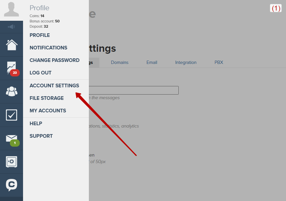This screenshot has width=286, height=201.
Task: Click LOG OUT
Action: 40,73
